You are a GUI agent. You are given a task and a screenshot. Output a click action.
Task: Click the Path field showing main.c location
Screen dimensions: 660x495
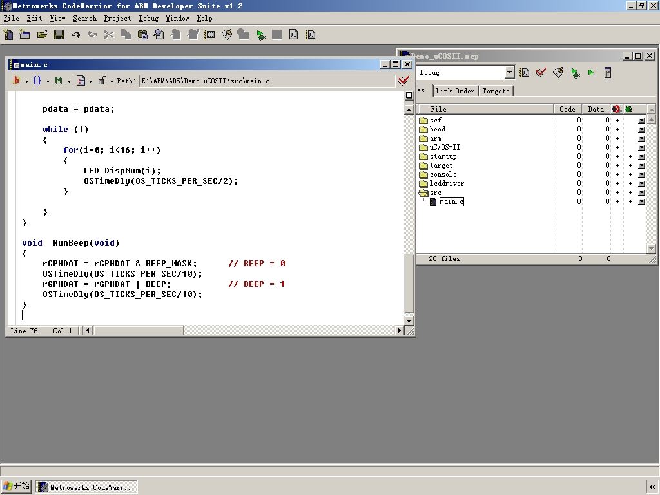coord(267,81)
